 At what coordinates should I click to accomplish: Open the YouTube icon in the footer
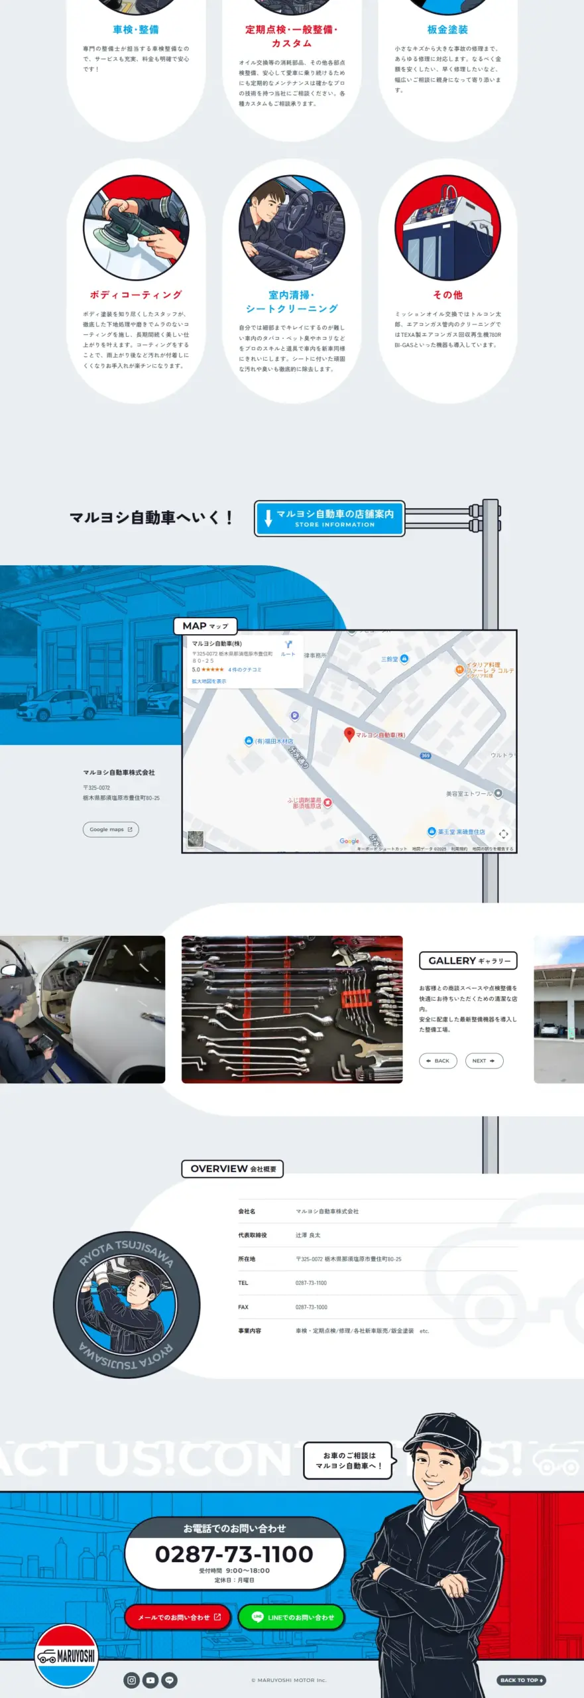pos(150,1680)
